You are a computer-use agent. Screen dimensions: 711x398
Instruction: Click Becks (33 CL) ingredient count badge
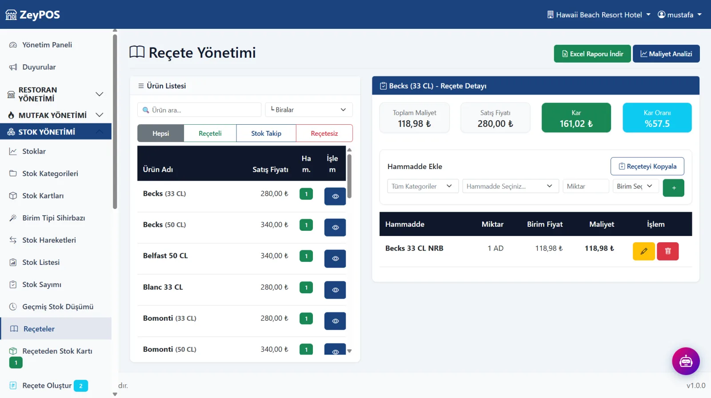[x=306, y=194]
